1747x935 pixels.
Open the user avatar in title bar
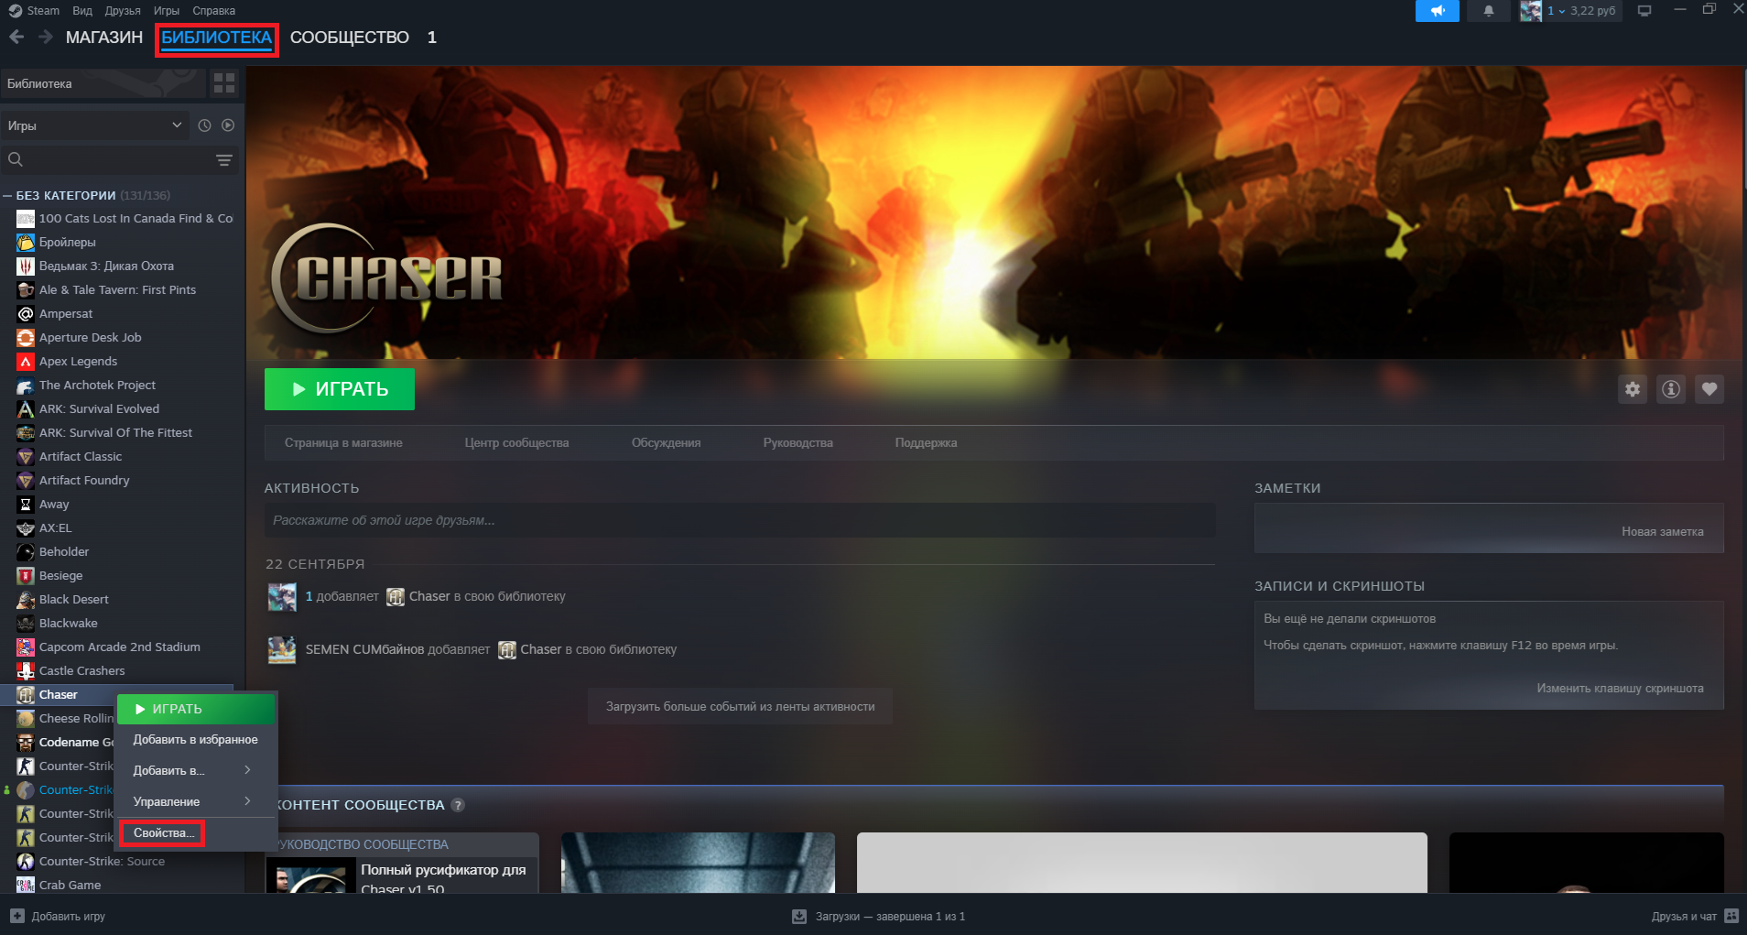[1531, 11]
